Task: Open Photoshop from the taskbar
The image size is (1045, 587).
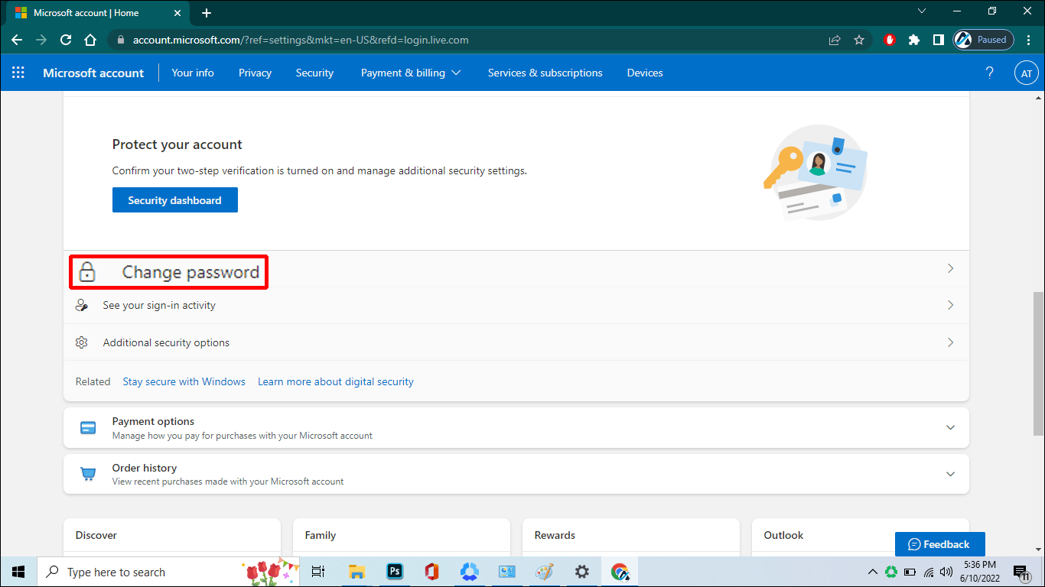Action: pyautogui.click(x=393, y=571)
